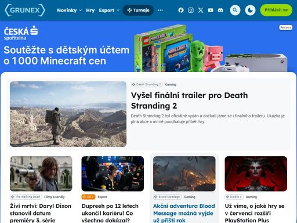The width and height of the screenshot is (297, 223).
Task: Click the Blood Message article thumbnail
Action: coord(184,174)
